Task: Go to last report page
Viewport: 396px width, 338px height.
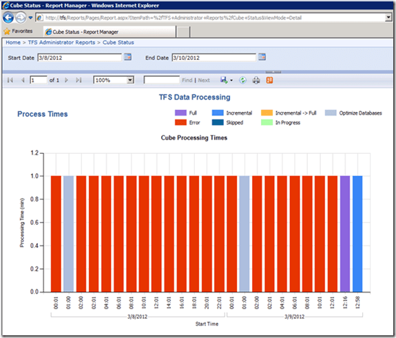Action: [79, 80]
